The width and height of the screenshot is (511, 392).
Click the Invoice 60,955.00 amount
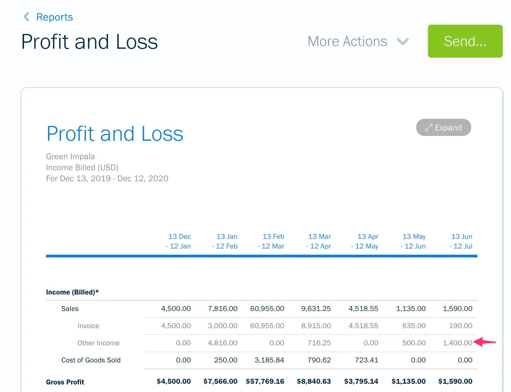click(x=267, y=326)
